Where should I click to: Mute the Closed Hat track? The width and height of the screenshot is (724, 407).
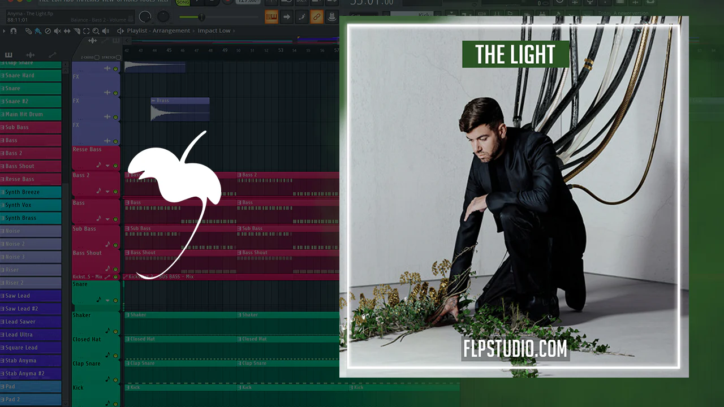[115, 356]
